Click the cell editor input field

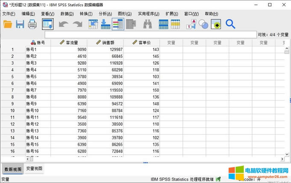150,35
